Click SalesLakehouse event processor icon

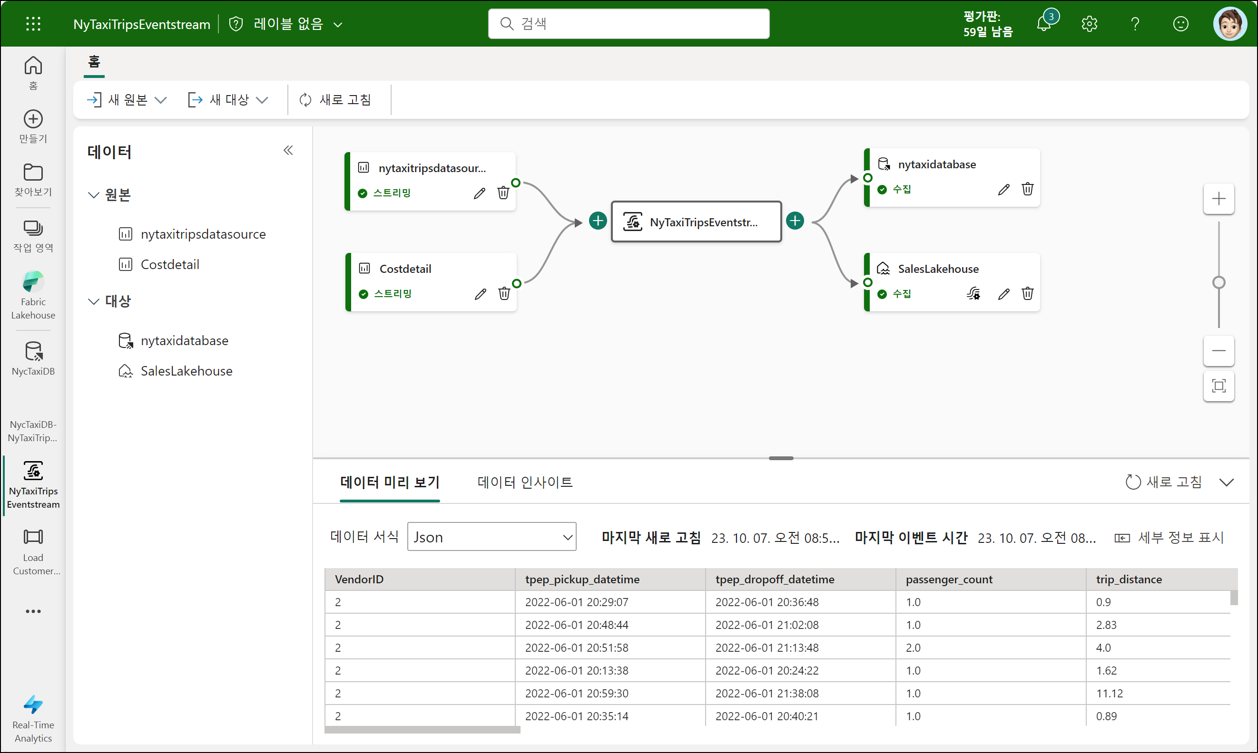pyautogui.click(x=973, y=294)
